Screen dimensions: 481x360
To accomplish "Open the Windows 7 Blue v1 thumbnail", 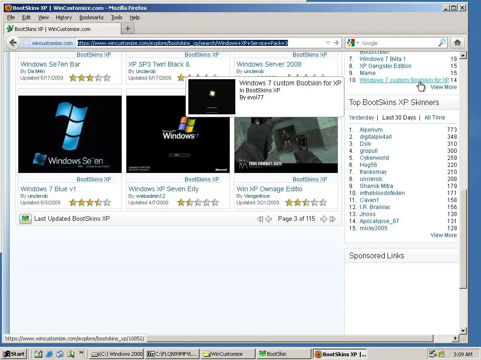I will pos(70,134).
